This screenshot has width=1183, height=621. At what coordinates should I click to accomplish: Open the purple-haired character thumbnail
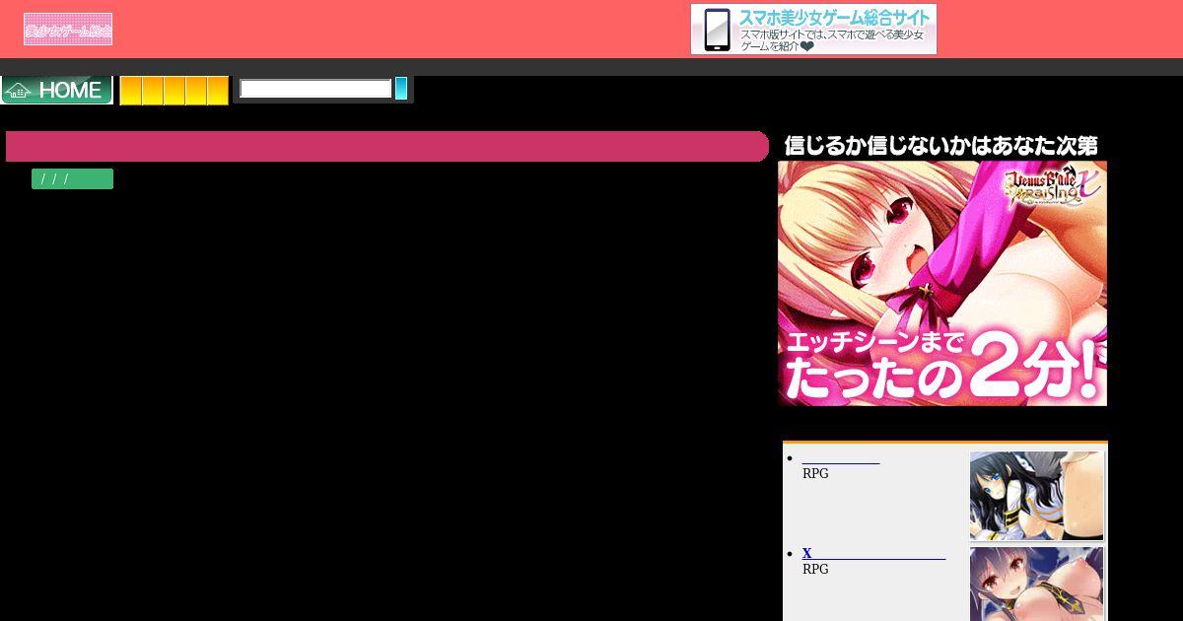pos(1036,584)
